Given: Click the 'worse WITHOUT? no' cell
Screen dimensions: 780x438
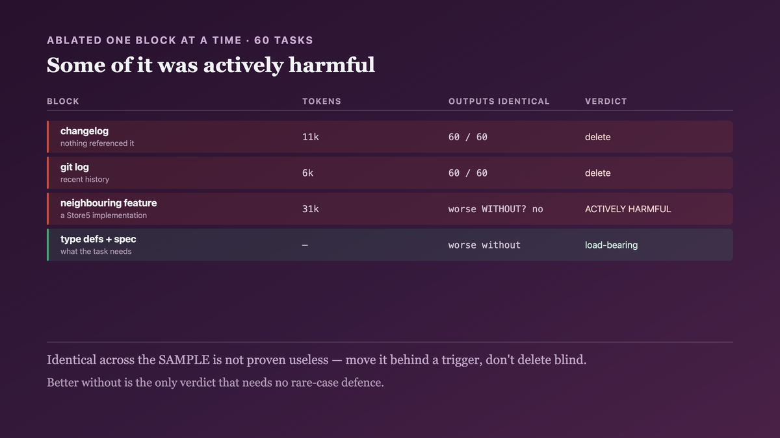Looking at the screenshot, I should click(496, 209).
